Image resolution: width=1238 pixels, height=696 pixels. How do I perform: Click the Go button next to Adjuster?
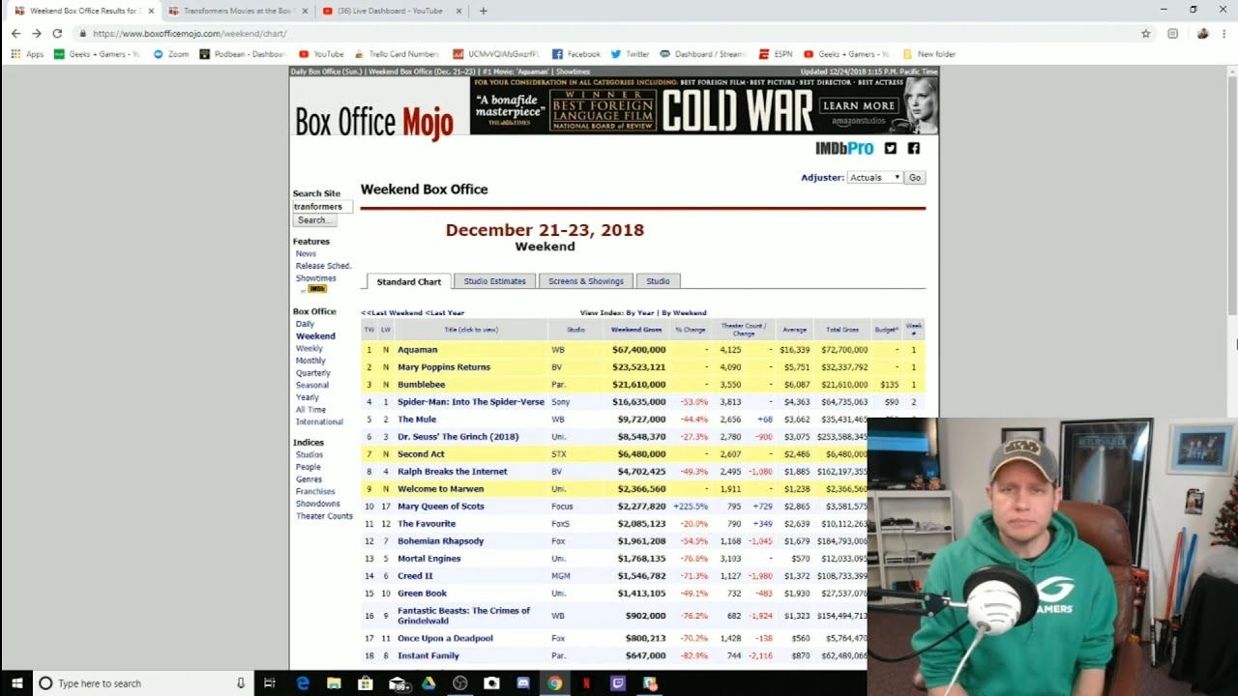tap(915, 178)
